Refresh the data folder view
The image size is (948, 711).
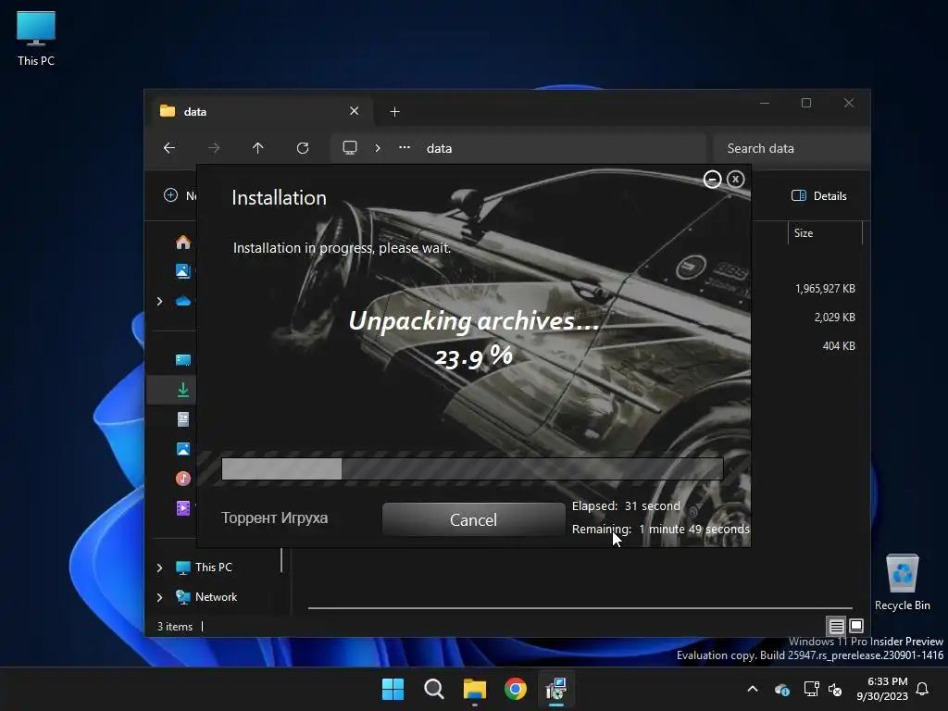click(x=303, y=148)
